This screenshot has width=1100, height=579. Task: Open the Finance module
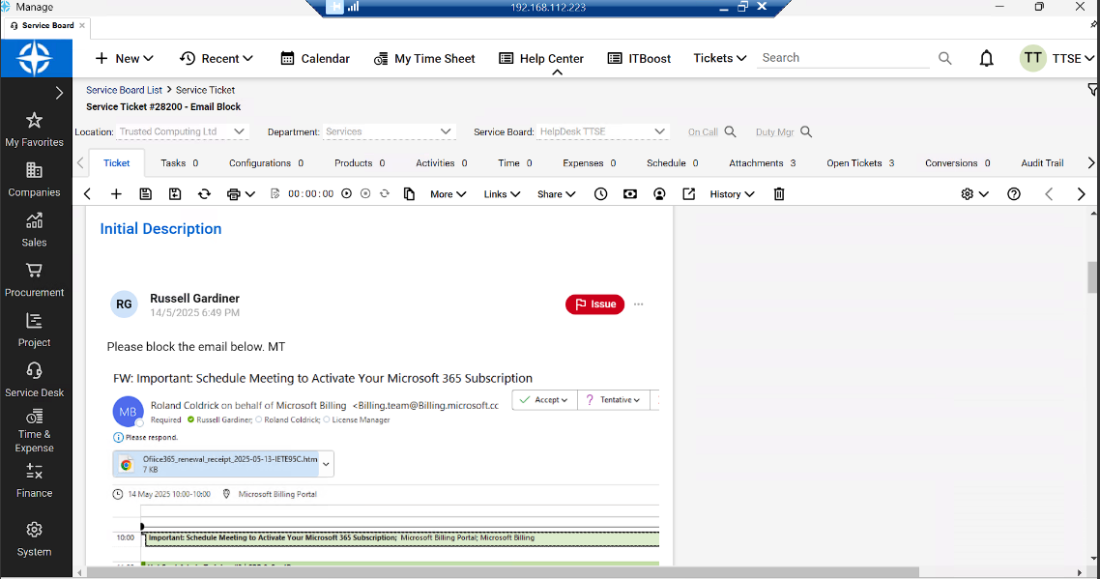[x=35, y=480]
